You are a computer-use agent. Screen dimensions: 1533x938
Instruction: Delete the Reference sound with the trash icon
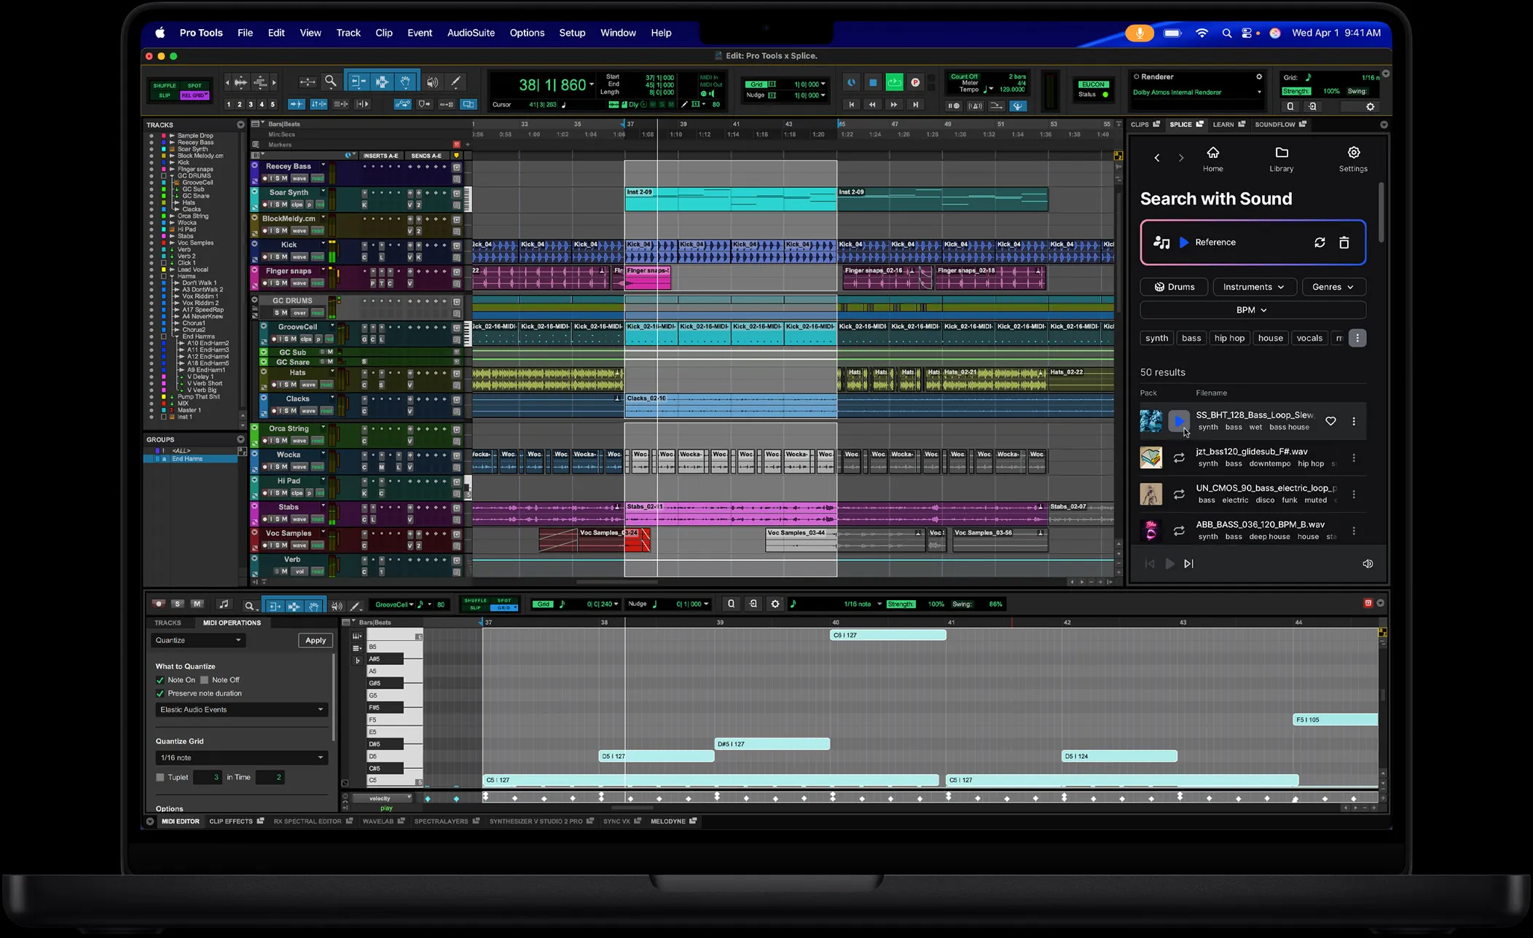[1344, 243]
